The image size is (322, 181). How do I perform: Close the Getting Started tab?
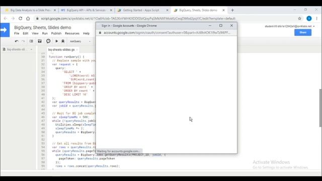[168, 10]
